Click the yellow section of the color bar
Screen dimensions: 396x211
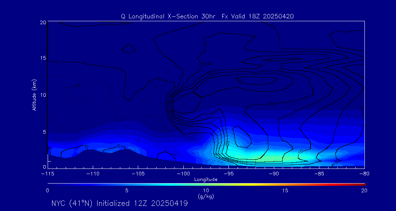[250, 185]
